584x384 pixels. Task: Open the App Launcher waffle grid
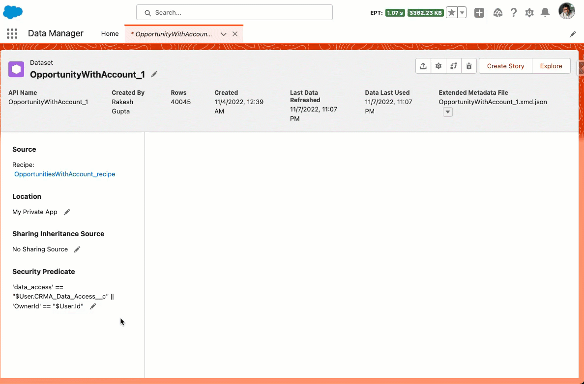point(12,33)
